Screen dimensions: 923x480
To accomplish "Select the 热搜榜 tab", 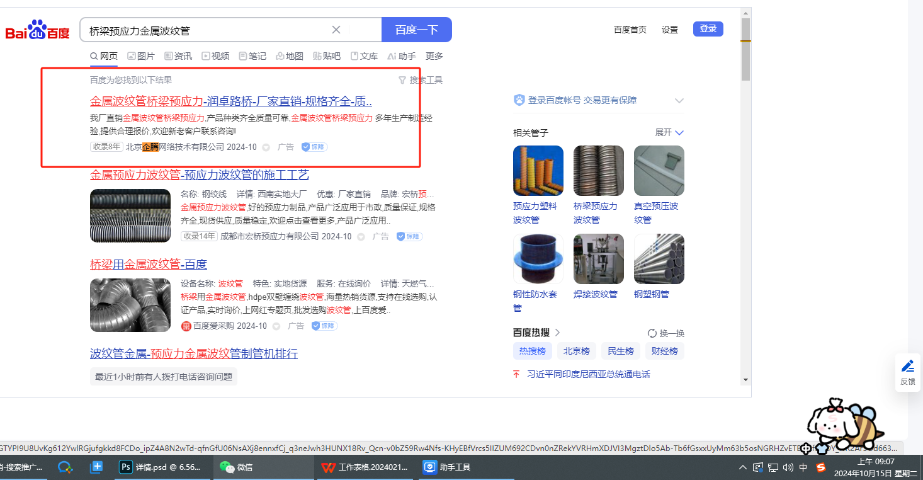I will point(533,351).
